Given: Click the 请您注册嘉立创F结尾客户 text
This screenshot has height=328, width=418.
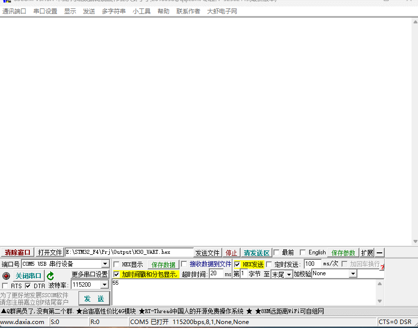Looking at the screenshot, I should [34, 303].
